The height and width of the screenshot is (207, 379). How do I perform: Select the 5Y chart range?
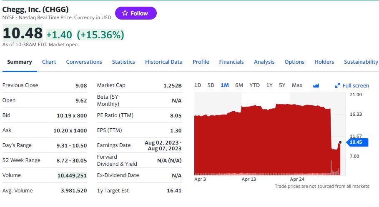click(282, 85)
